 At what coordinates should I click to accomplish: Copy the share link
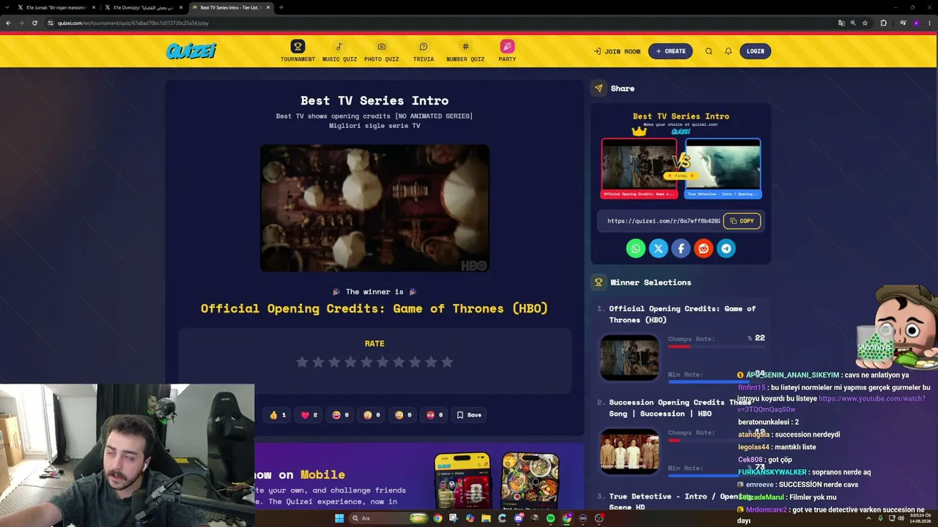point(742,221)
